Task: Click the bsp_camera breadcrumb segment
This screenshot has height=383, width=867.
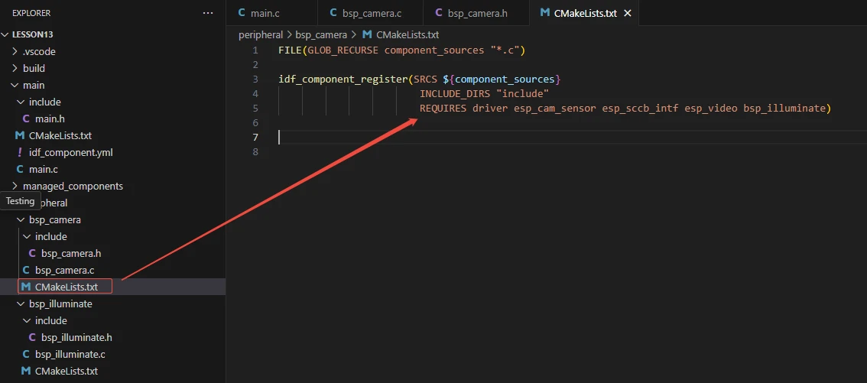Action: [322, 34]
